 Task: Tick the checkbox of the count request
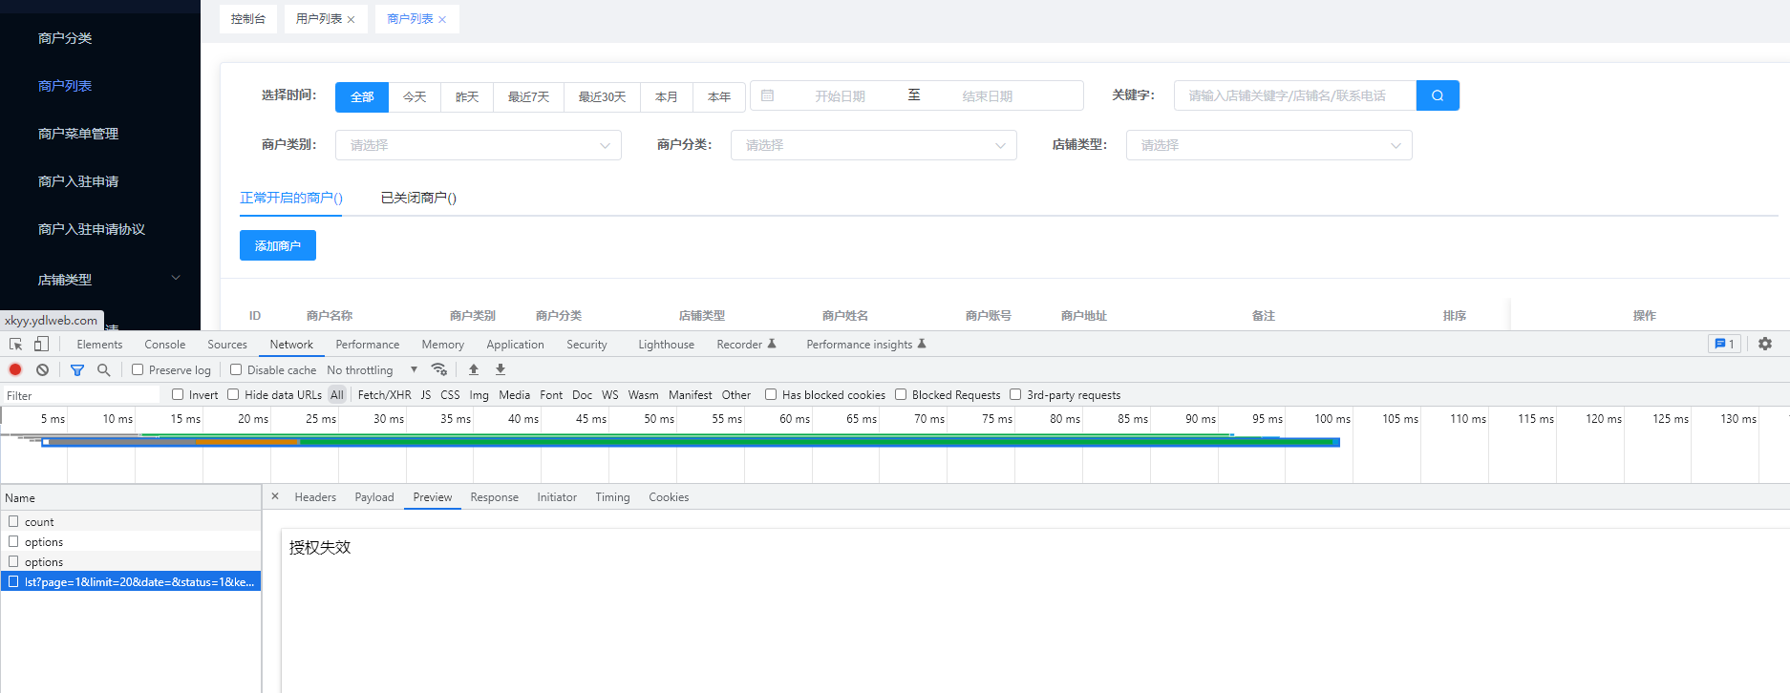point(13,521)
